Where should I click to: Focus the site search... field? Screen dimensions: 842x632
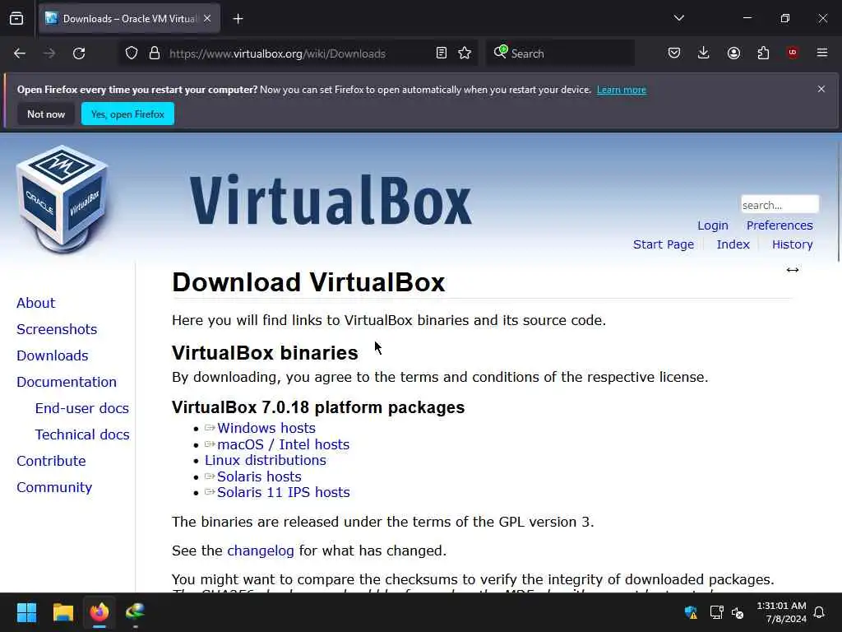coord(780,205)
